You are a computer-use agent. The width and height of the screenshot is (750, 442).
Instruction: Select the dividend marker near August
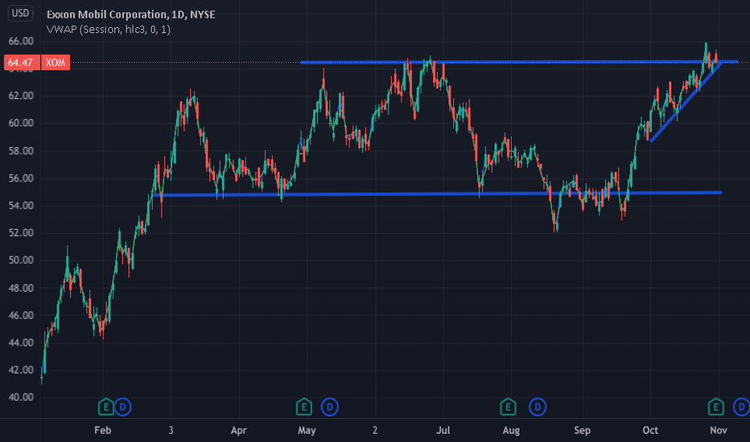(538, 407)
